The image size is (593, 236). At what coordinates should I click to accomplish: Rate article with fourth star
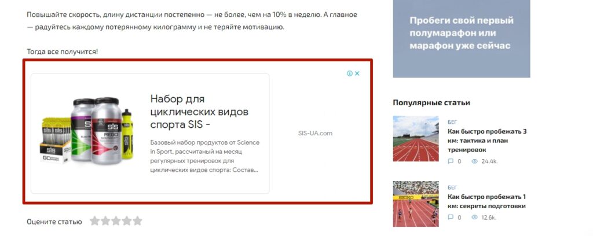[x=127, y=221]
